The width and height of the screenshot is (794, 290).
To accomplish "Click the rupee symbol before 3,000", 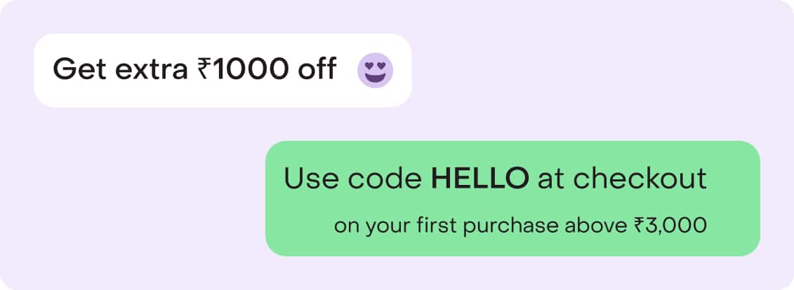I will click(638, 226).
